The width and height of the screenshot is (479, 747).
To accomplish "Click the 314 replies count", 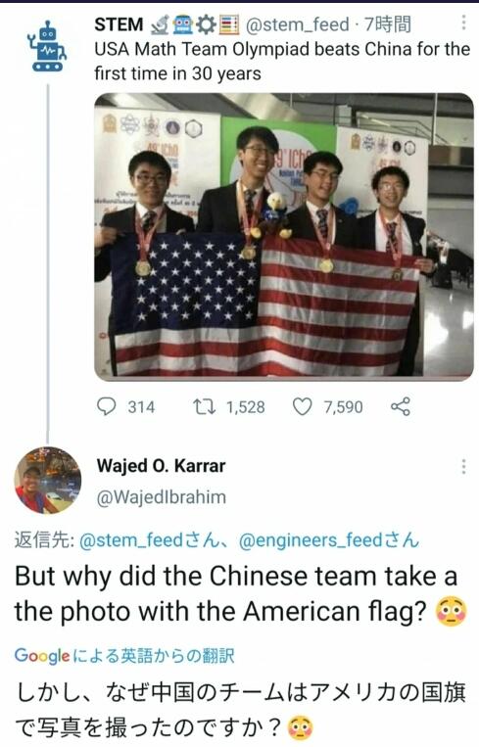I will coord(141,407).
